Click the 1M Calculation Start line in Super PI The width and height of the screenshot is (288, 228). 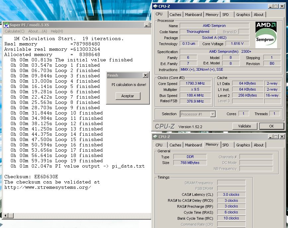[69, 39]
